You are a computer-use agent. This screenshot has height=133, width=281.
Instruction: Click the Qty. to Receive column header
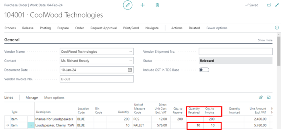(178, 110)
